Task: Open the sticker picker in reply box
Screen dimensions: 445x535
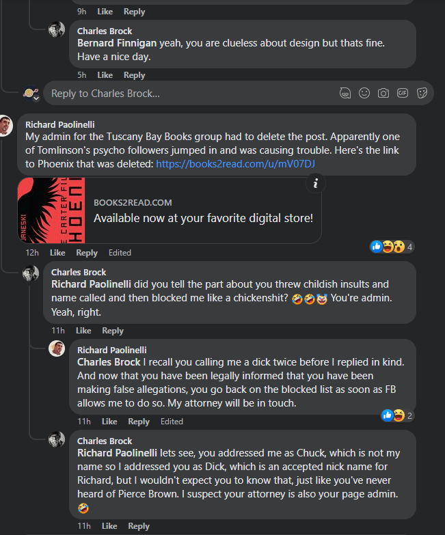Action: click(x=422, y=93)
